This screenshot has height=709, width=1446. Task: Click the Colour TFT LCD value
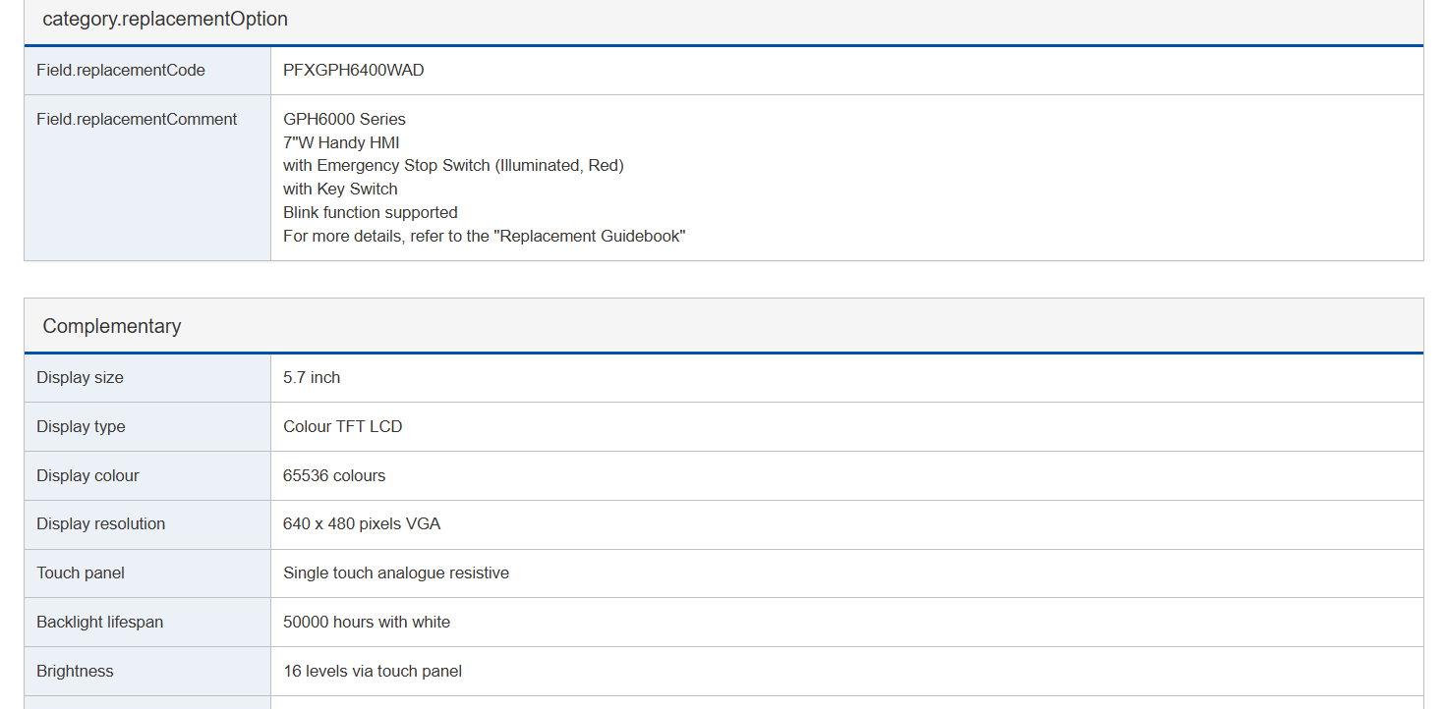tap(342, 426)
